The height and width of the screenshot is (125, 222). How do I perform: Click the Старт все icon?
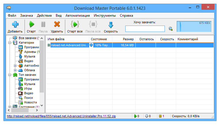pos(75,24)
